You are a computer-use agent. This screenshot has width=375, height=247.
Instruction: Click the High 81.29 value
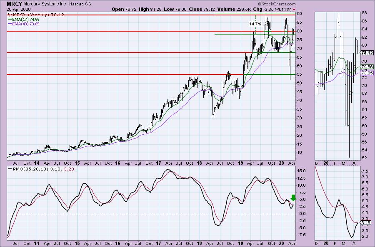click(x=150, y=10)
